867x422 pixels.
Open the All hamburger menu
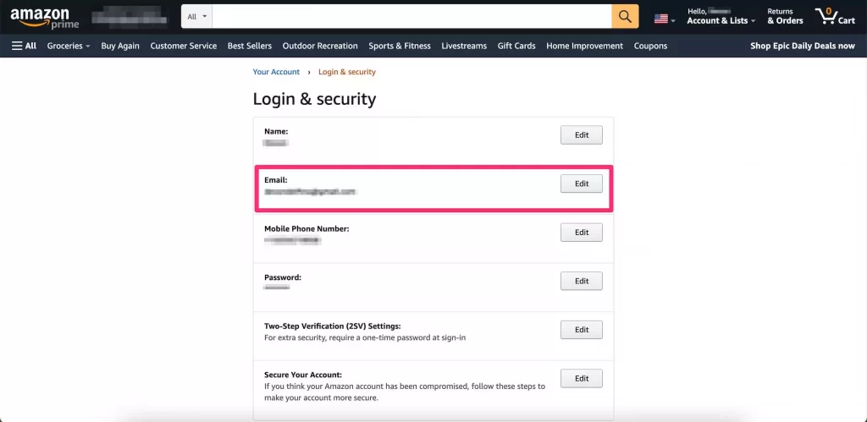coord(24,46)
